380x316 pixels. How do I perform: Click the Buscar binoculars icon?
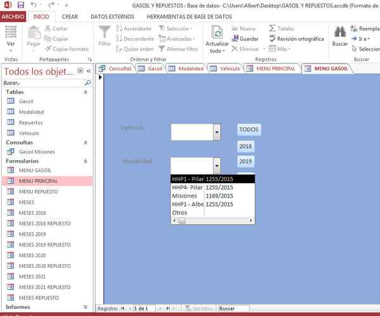tap(340, 32)
